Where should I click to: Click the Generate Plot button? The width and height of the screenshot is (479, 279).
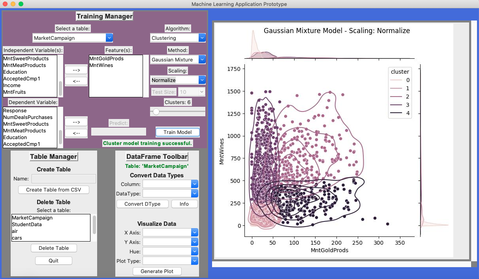click(x=157, y=271)
